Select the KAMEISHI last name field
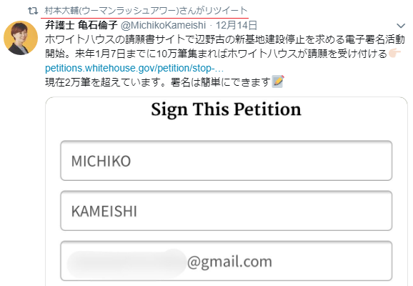The image size is (413, 286). pyautogui.click(x=227, y=211)
